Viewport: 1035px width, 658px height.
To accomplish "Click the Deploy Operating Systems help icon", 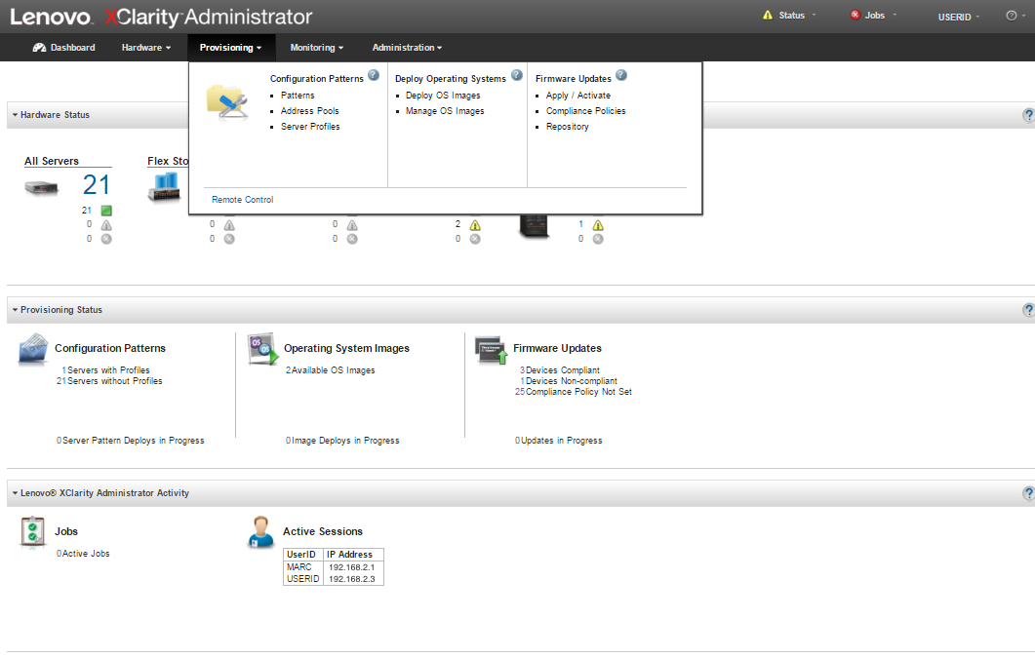I will point(517,76).
